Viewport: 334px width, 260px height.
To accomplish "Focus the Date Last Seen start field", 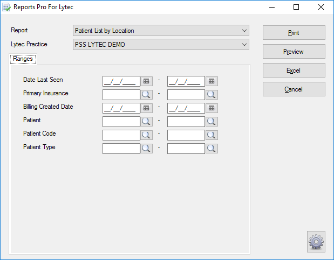I will [121, 81].
